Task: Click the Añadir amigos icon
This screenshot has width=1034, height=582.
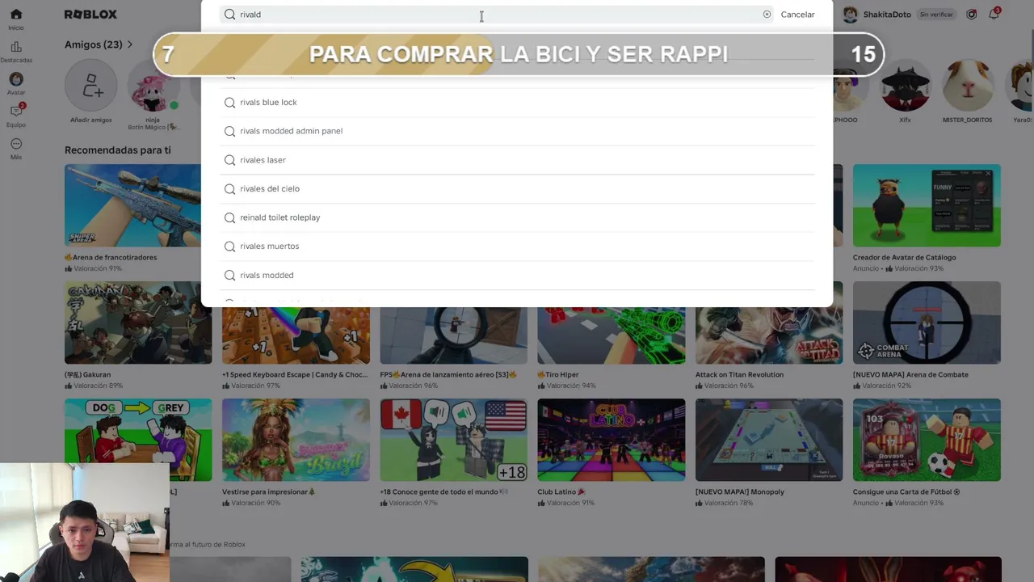Action: tap(91, 86)
